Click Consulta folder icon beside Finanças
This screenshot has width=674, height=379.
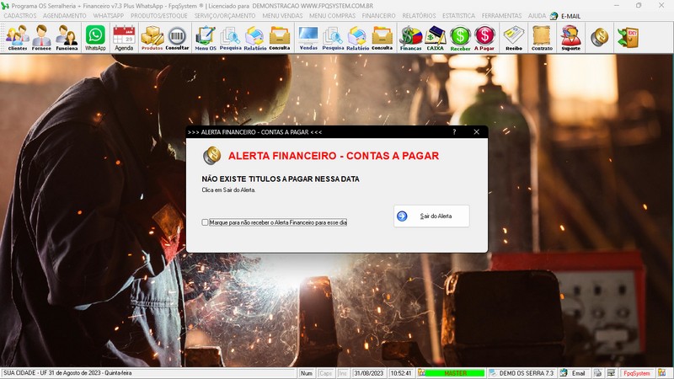click(x=382, y=37)
